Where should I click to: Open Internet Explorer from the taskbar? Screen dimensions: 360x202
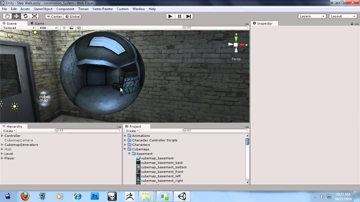coord(77,196)
